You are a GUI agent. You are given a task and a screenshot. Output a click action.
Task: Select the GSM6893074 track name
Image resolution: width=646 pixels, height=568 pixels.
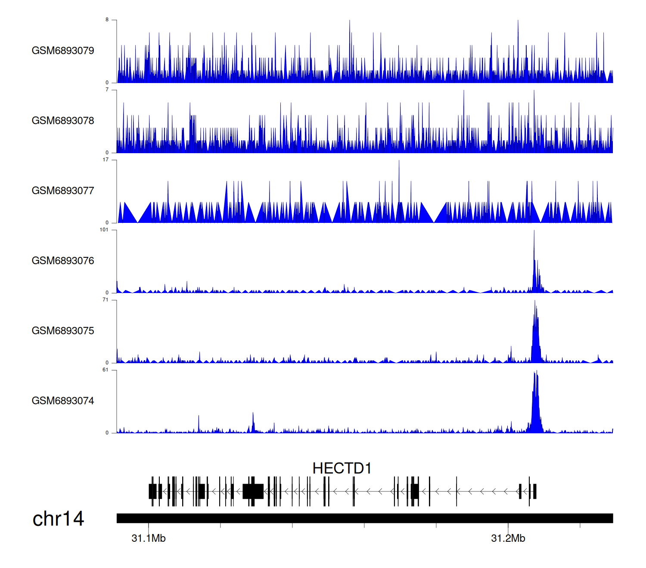[x=63, y=401]
